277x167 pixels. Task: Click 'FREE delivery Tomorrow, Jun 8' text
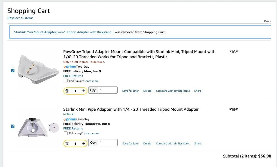(87, 124)
